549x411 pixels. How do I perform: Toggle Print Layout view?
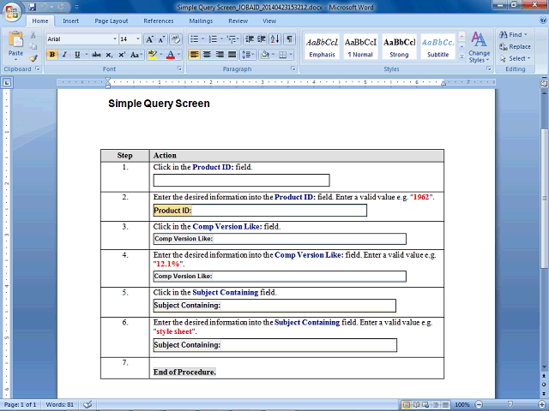coord(407,405)
